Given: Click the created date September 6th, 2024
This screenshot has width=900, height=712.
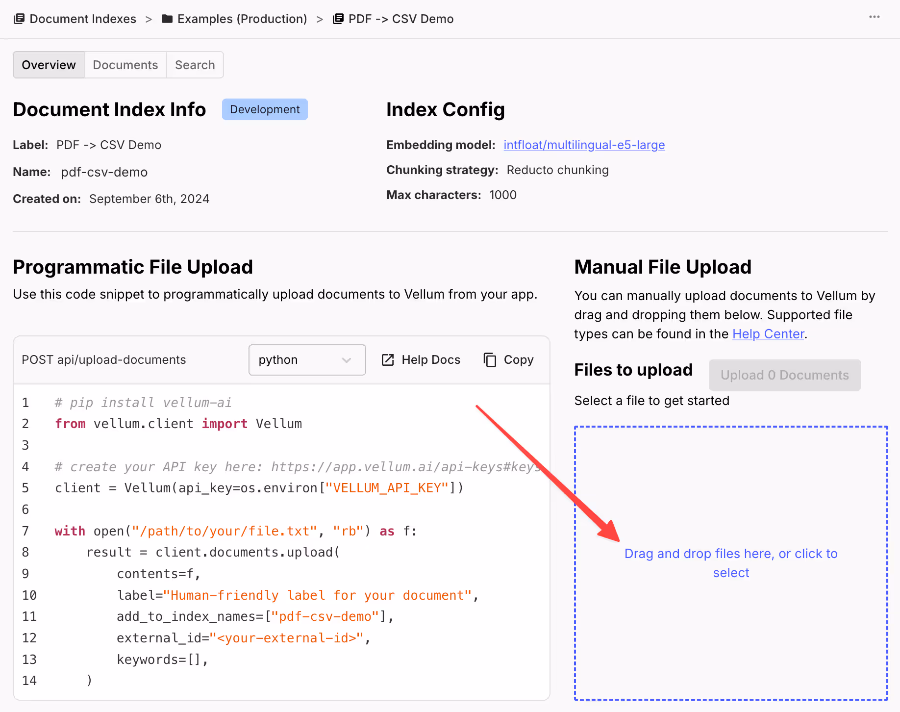Looking at the screenshot, I should click(149, 199).
